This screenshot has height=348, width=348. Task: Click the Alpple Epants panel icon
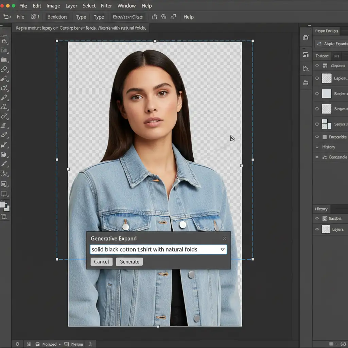point(319,44)
